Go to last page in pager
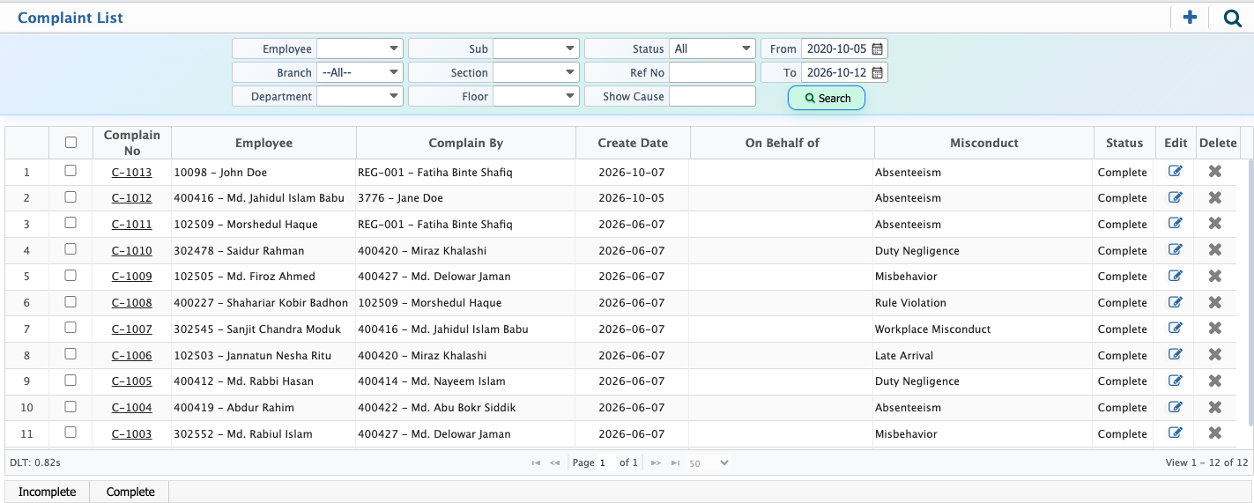This screenshot has width=1254, height=503. click(x=675, y=462)
